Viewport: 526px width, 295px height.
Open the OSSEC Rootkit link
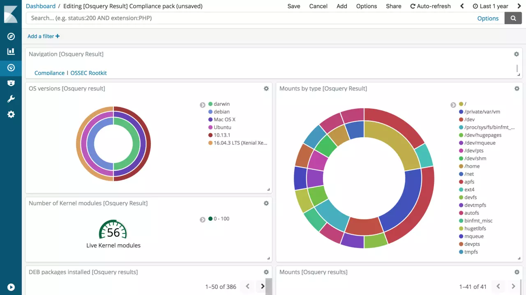coord(88,73)
